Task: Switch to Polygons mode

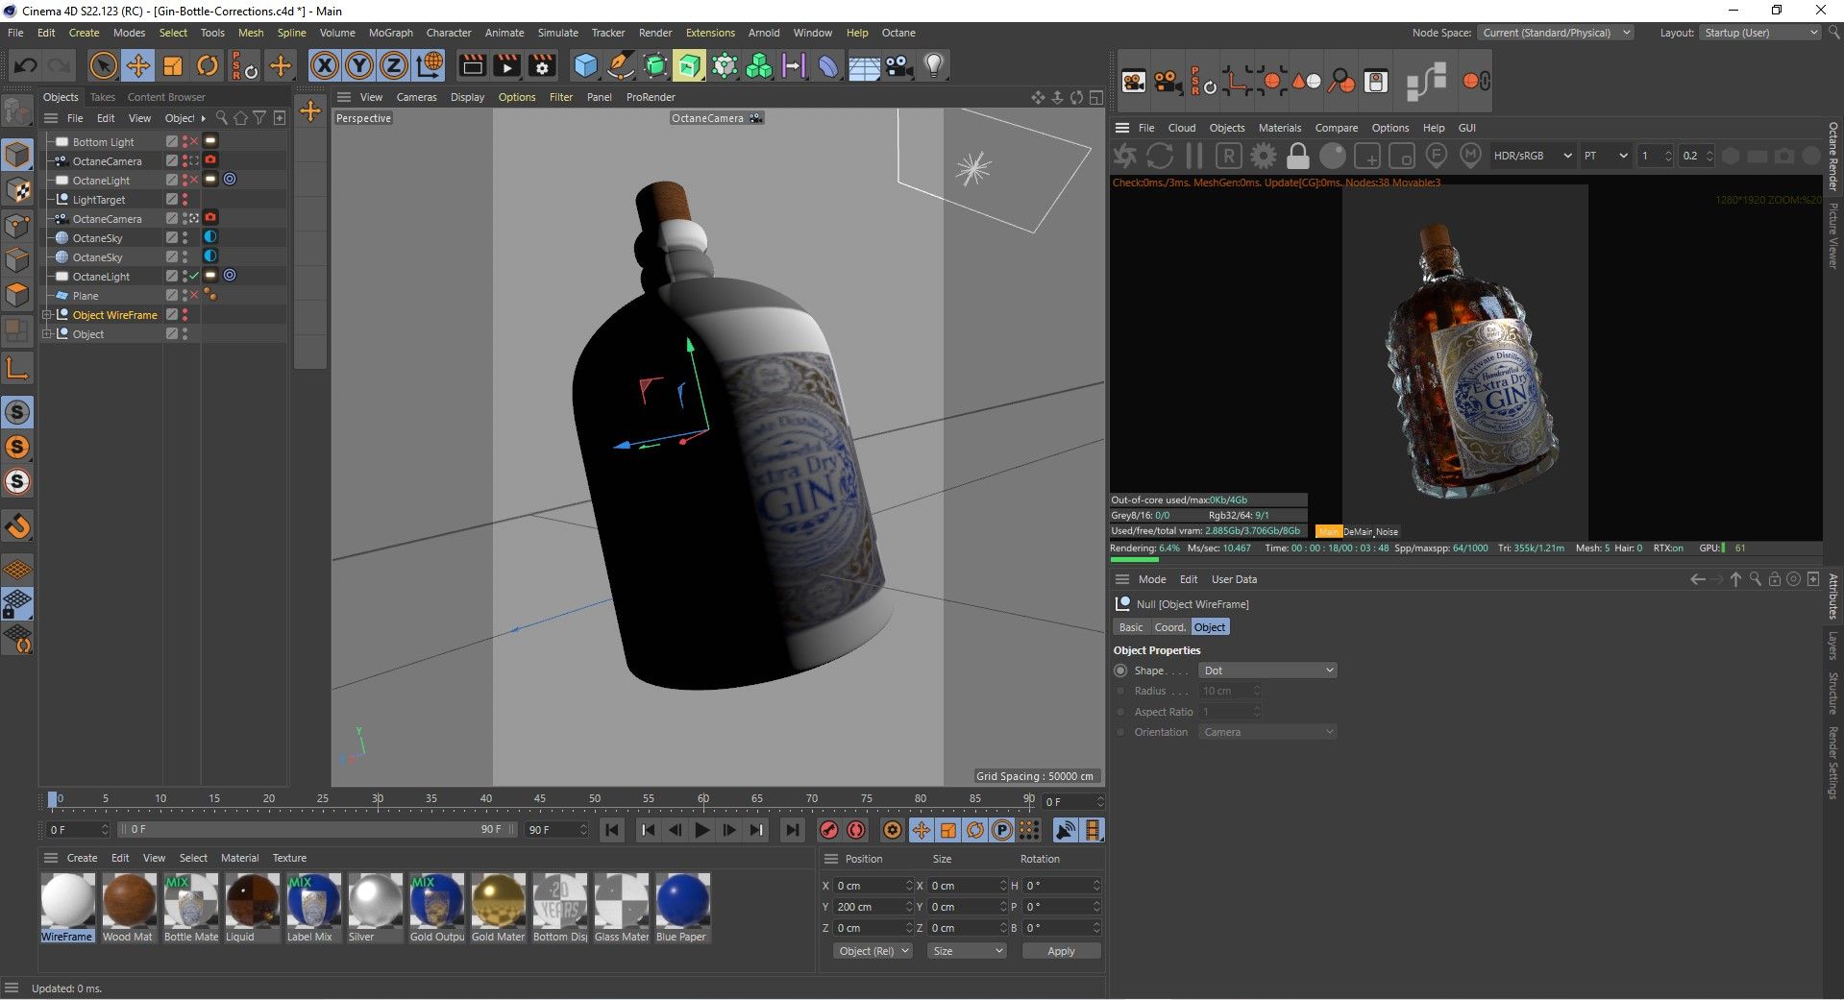Action: (x=17, y=295)
